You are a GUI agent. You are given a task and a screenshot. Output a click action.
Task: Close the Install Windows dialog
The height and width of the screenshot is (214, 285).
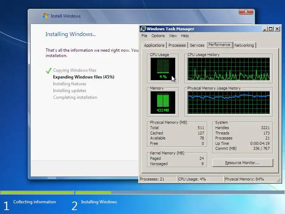246,11
